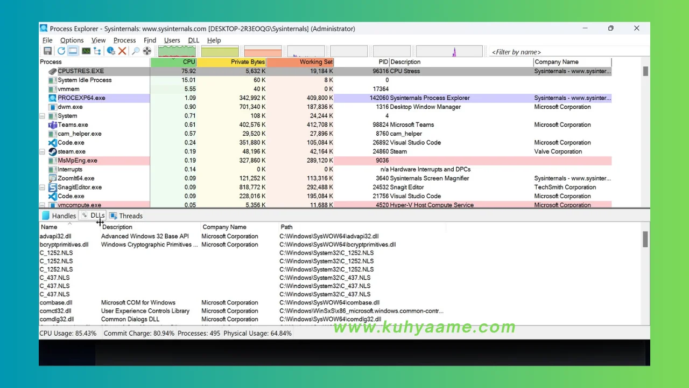Screen dimensions: 689x388
Task: Click the Snagit icon beside SnagitEditor.exe
Action: click(x=52, y=187)
